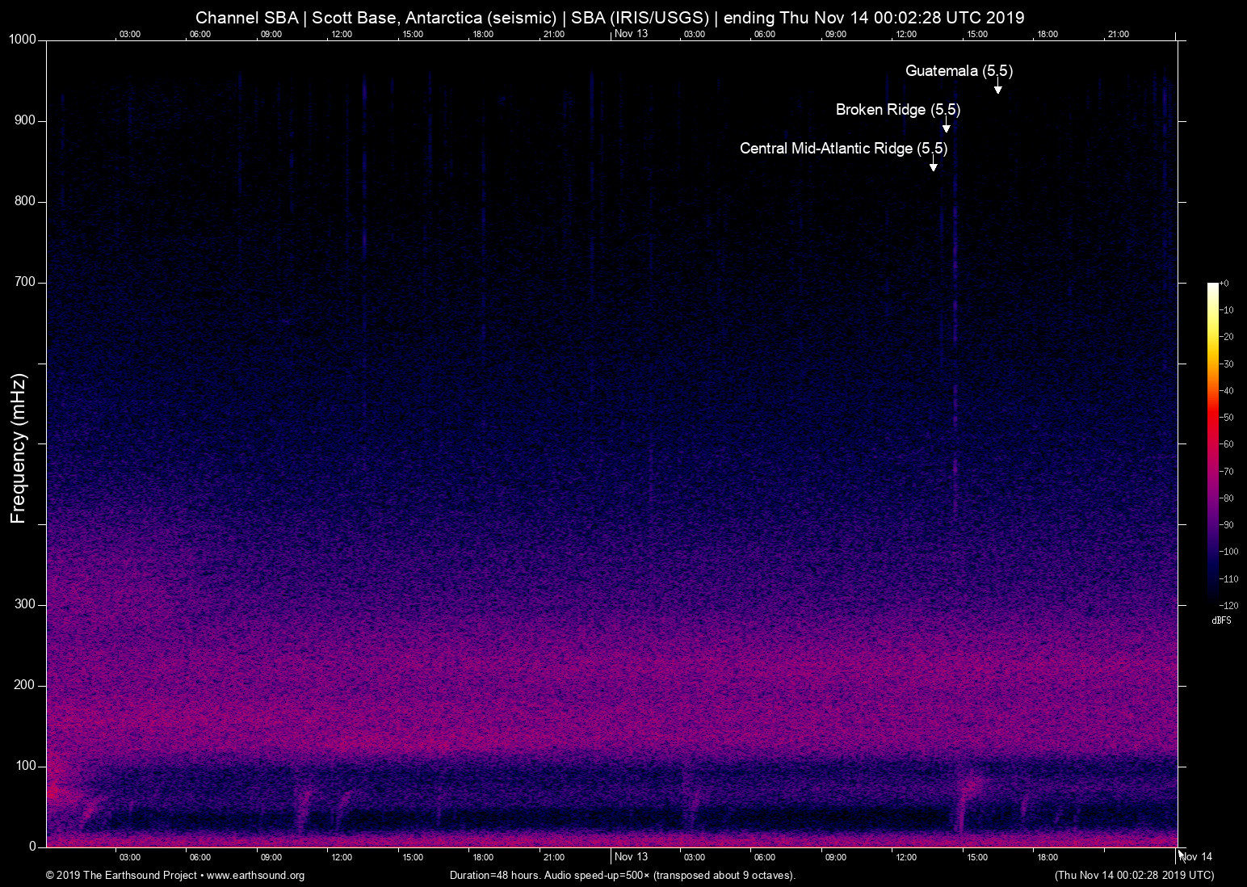The width and height of the screenshot is (1247, 887).
Task: Click the Nov 13 date marker on bottom axis
Action: (x=631, y=857)
